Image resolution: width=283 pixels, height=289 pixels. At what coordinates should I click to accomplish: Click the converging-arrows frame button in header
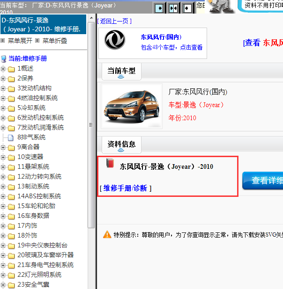pyautogui.click(x=173, y=8)
